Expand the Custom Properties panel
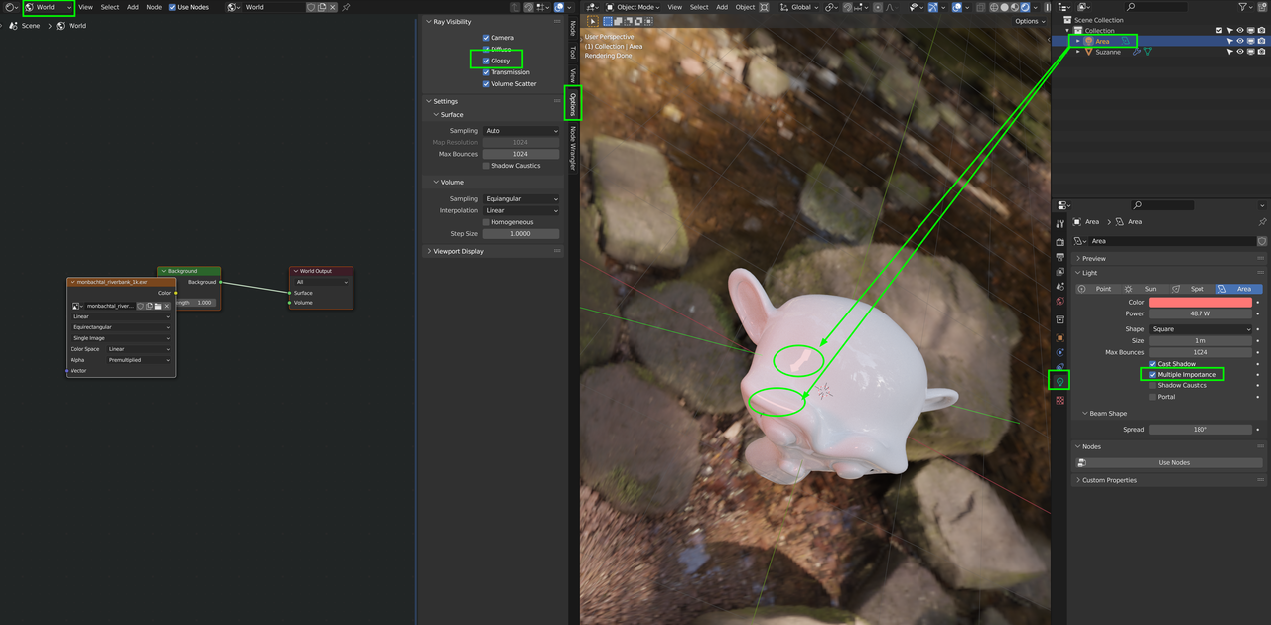 1109,480
